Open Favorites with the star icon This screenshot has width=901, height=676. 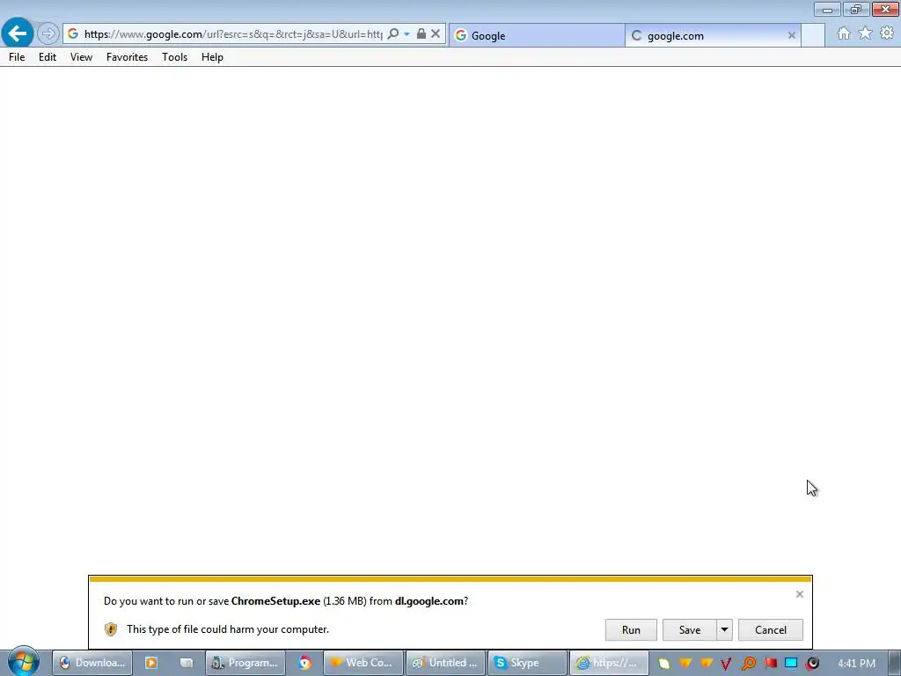865,33
